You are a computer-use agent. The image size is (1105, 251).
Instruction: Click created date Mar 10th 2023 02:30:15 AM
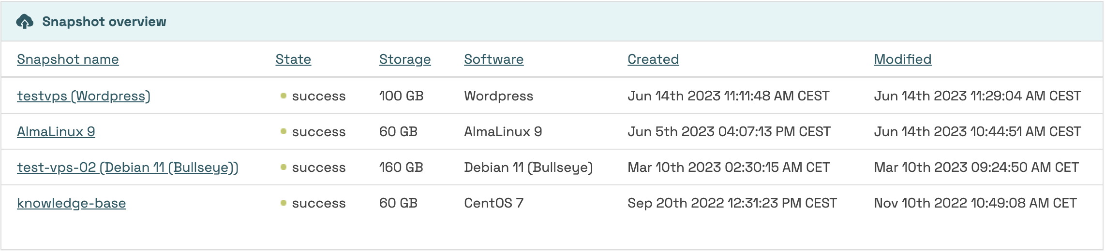pos(729,167)
